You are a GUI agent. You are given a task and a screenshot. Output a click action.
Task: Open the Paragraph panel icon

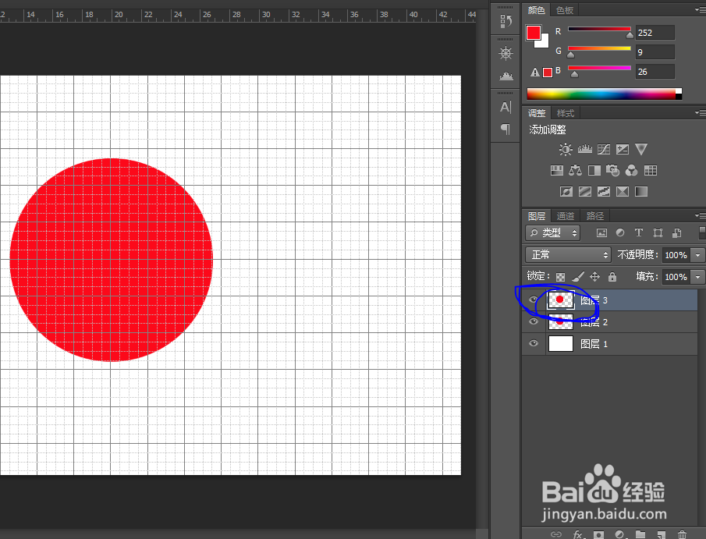tap(506, 129)
